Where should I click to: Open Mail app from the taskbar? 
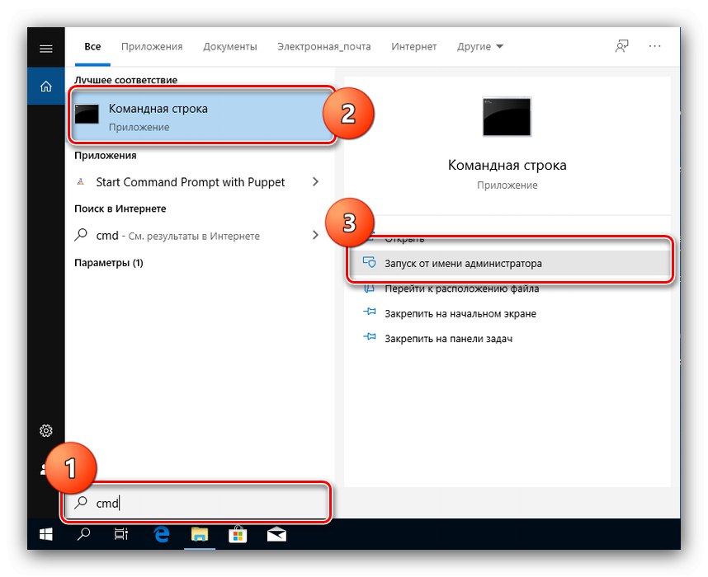tap(276, 534)
